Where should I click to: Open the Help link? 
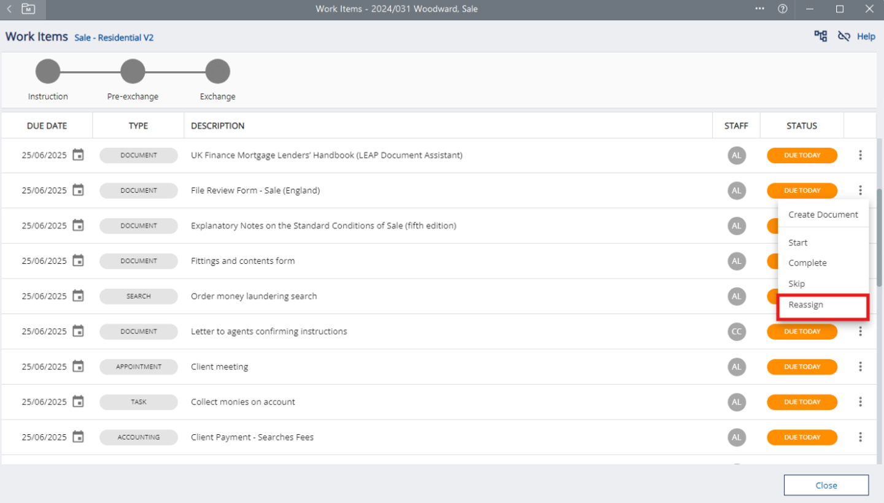866,37
